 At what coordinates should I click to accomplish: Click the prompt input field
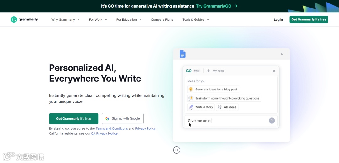point(231,121)
